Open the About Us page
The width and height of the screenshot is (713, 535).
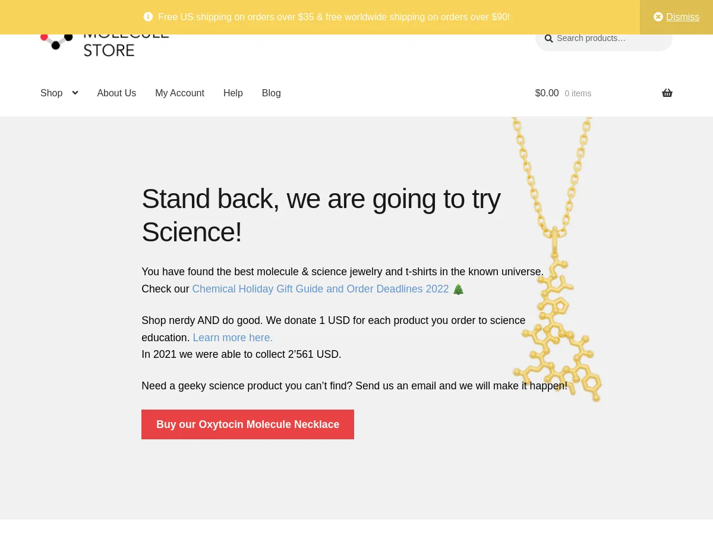116,93
